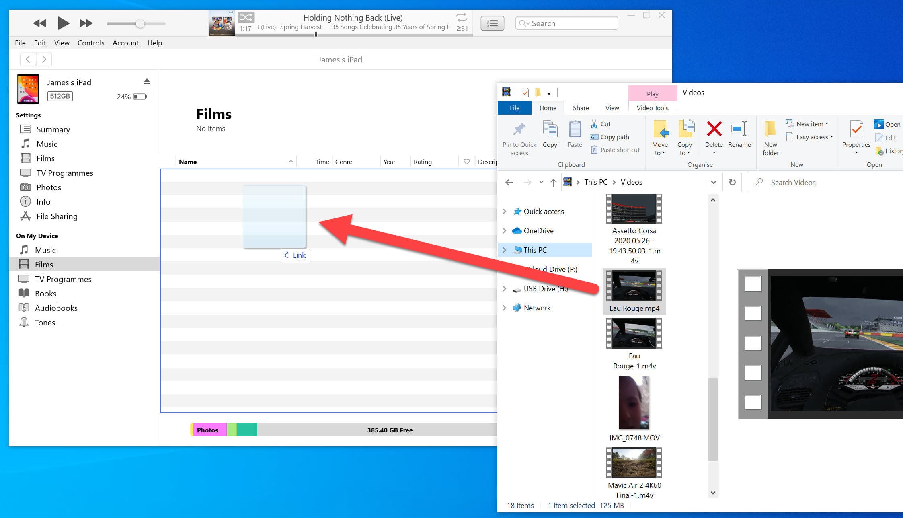This screenshot has width=903, height=518.
Task: Open the Controls menu in iTunes
Action: tap(91, 43)
